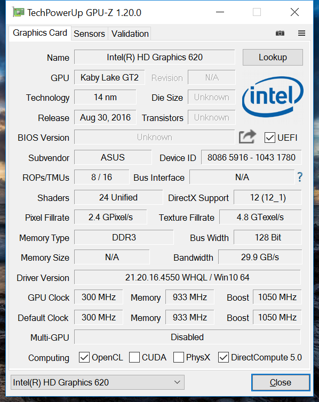Take a screenshot with the camera icon
This screenshot has height=402, width=319.
(280, 34)
